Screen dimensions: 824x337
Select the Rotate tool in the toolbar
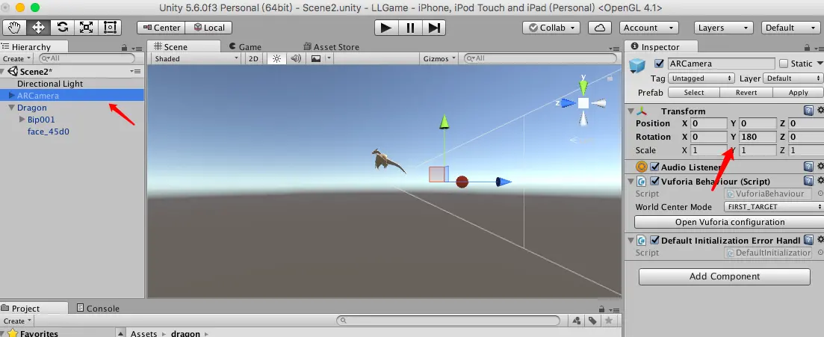point(63,28)
